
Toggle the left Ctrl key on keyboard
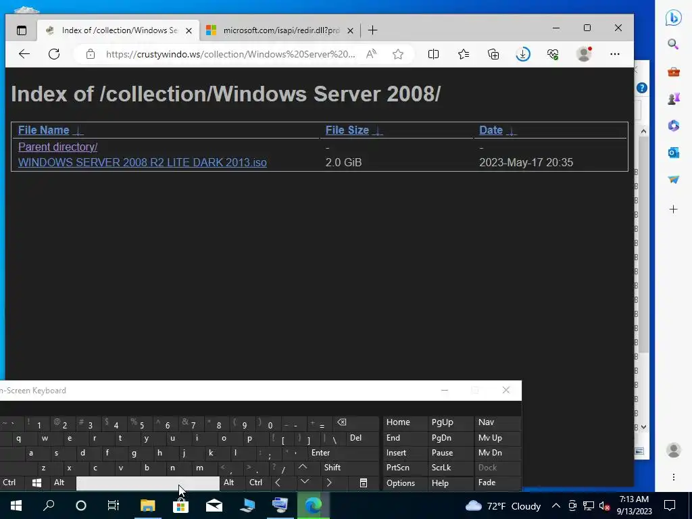click(x=11, y=483)
